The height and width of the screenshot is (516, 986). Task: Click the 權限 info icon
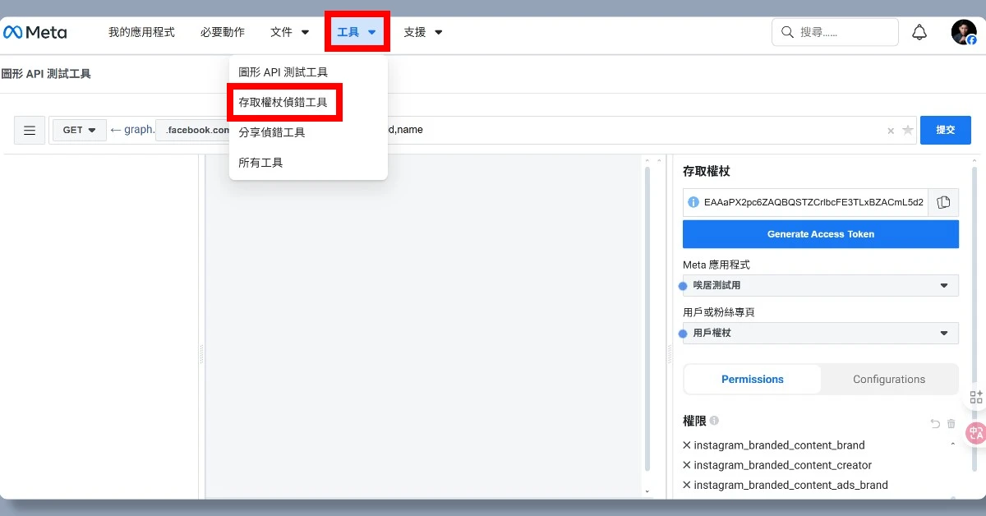pyautogui.click(x=714, y=420)
